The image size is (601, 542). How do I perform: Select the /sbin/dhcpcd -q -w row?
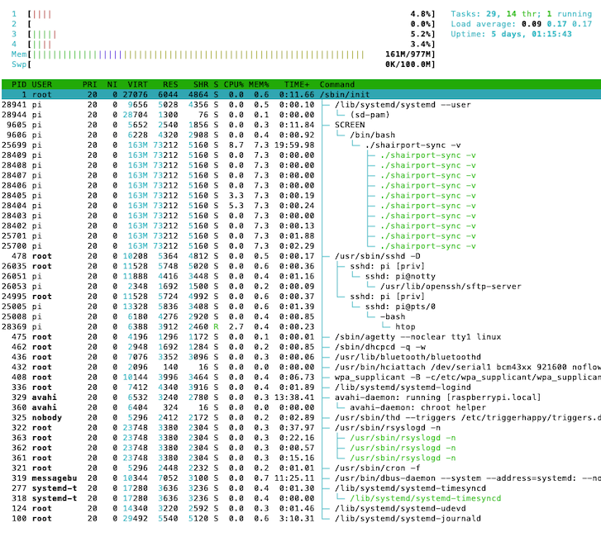click(301, 347)
